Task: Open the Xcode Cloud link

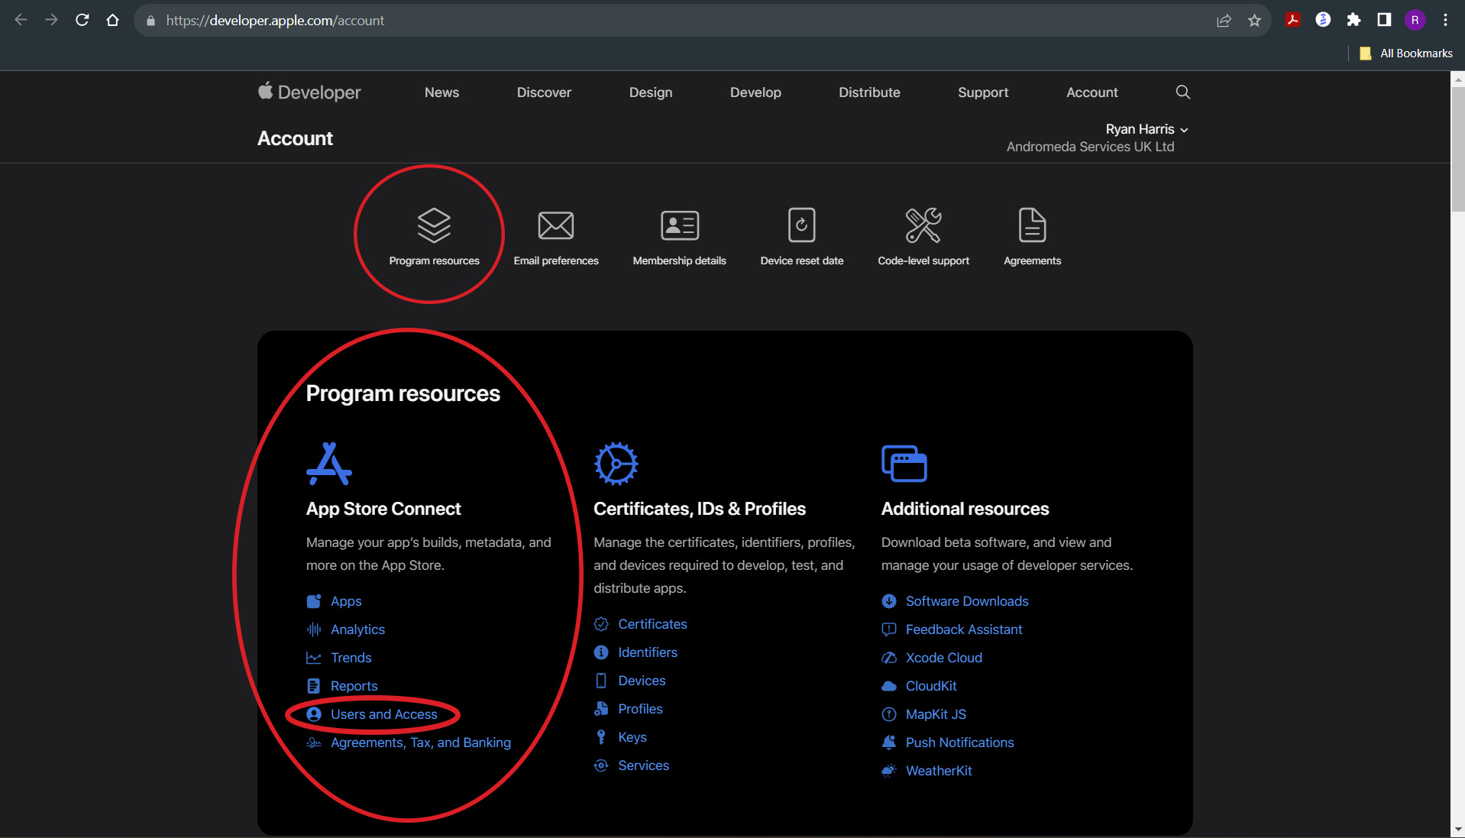Action: (x=944, y=658)
